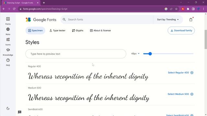
Task: Open the Icons section in sidebar
Action: coord(8,42)
